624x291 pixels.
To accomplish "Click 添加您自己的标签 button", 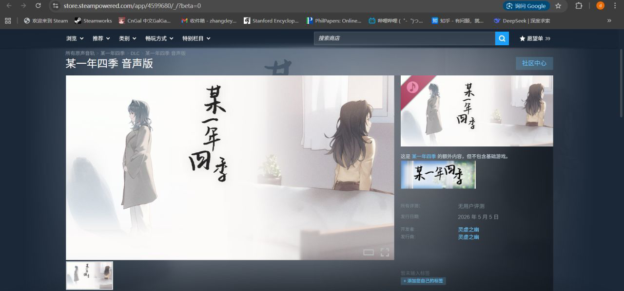I will click(423, 281).
